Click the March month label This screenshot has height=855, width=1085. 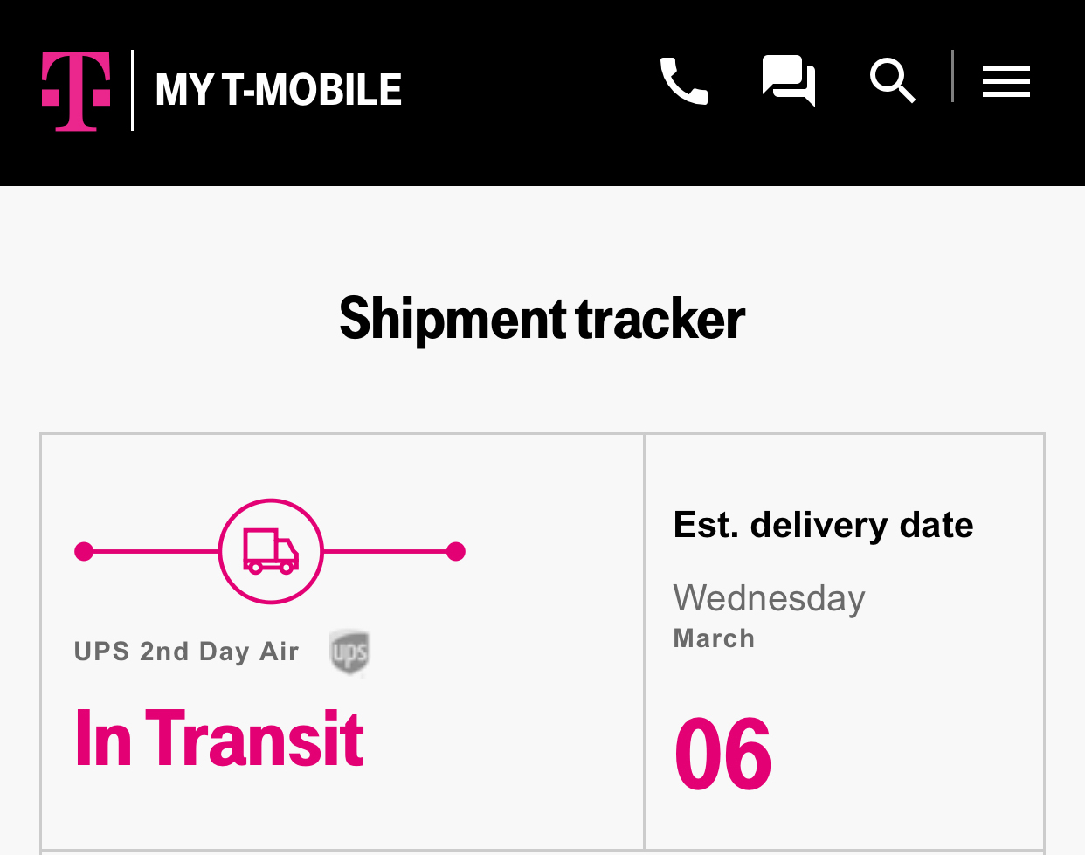(713, 638)
